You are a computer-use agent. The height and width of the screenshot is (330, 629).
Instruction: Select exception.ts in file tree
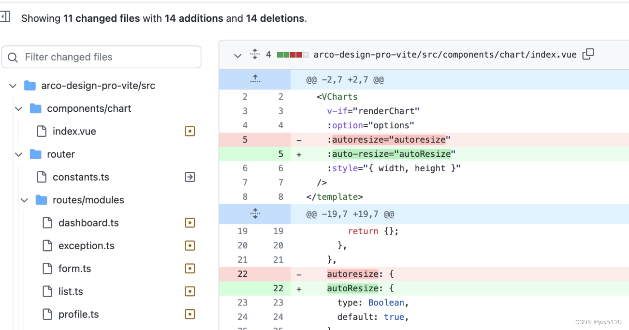(x=86, y=246)
